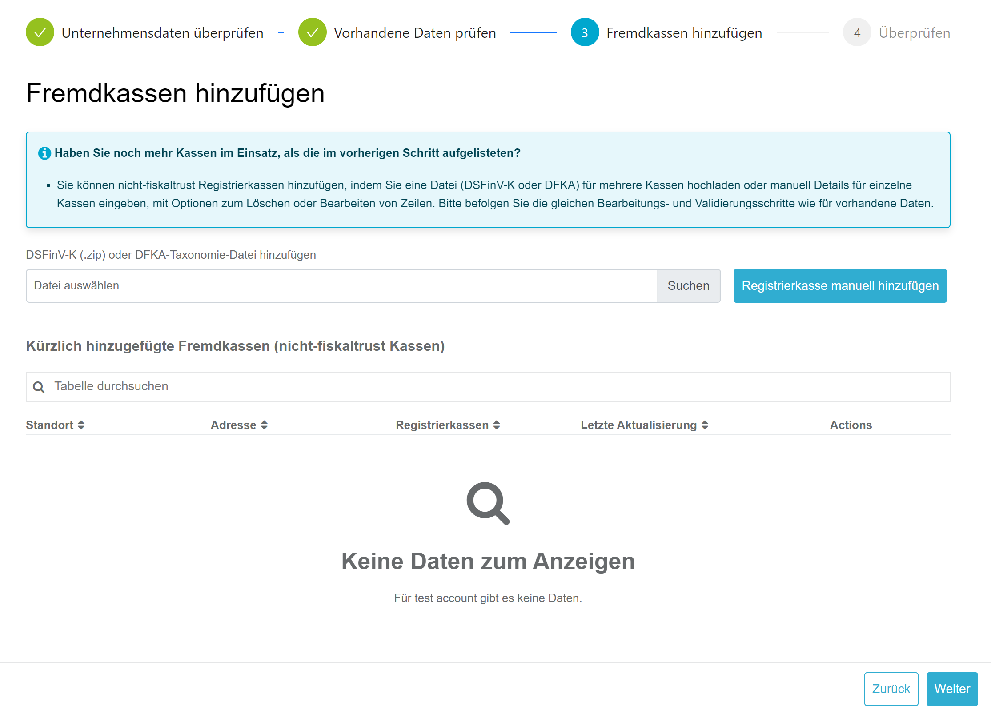
Task: Click the step 3 circle icon
Action: (585, 32)
